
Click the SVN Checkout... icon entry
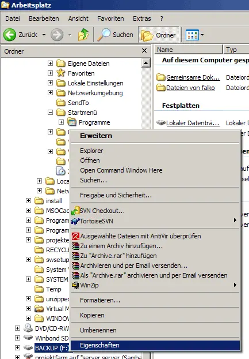pos(155,211)
